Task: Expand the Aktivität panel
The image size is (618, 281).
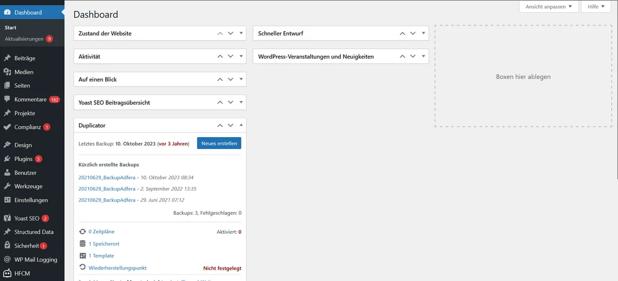Action: (241, 57)
